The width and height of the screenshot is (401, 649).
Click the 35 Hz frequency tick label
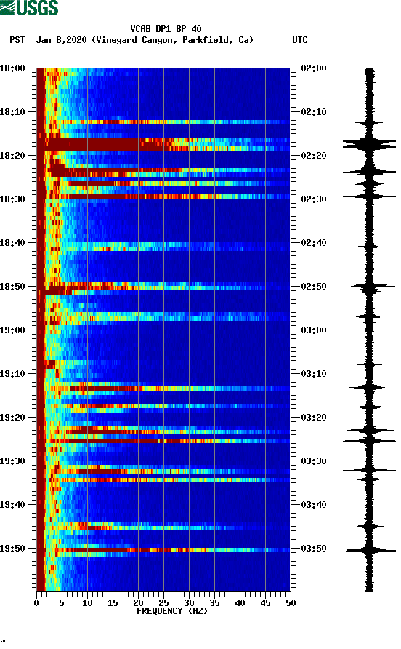point(214,603)
